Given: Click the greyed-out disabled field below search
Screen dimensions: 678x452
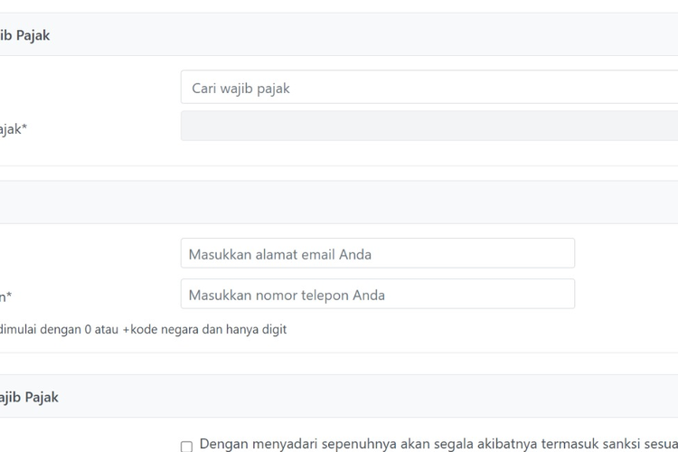Looking at the screenshot, I should pos(429,126).
